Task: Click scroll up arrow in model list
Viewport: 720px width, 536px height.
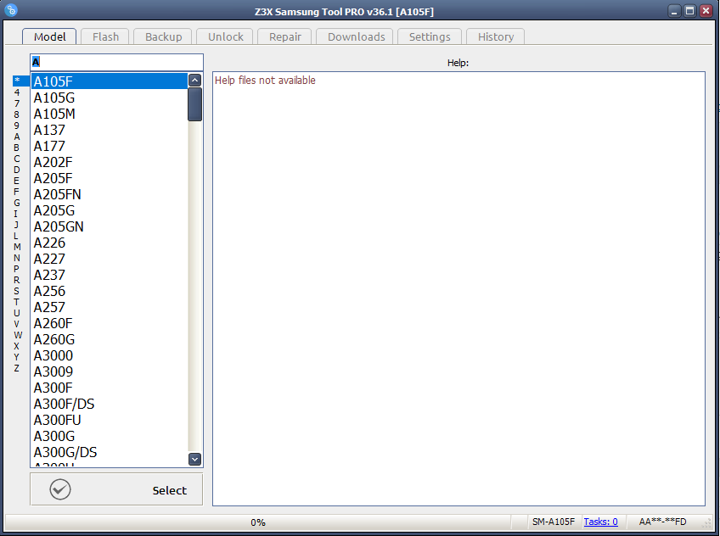Action: (x=194, y=81)
